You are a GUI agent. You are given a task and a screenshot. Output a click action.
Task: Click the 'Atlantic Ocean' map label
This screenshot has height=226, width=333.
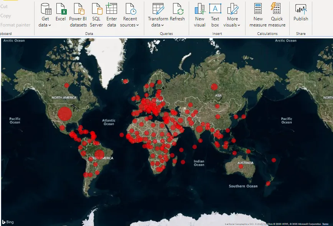click(109, 122)
